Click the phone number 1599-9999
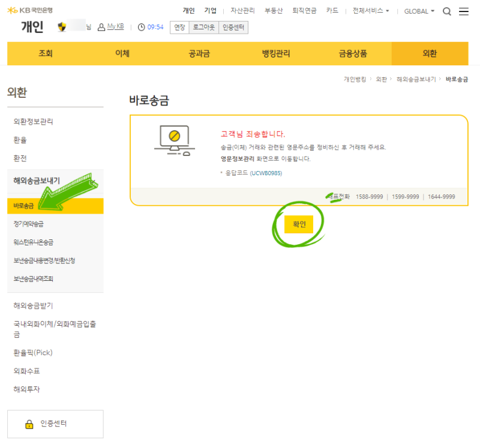Screen dimensions: 480x444 [406, 197]
